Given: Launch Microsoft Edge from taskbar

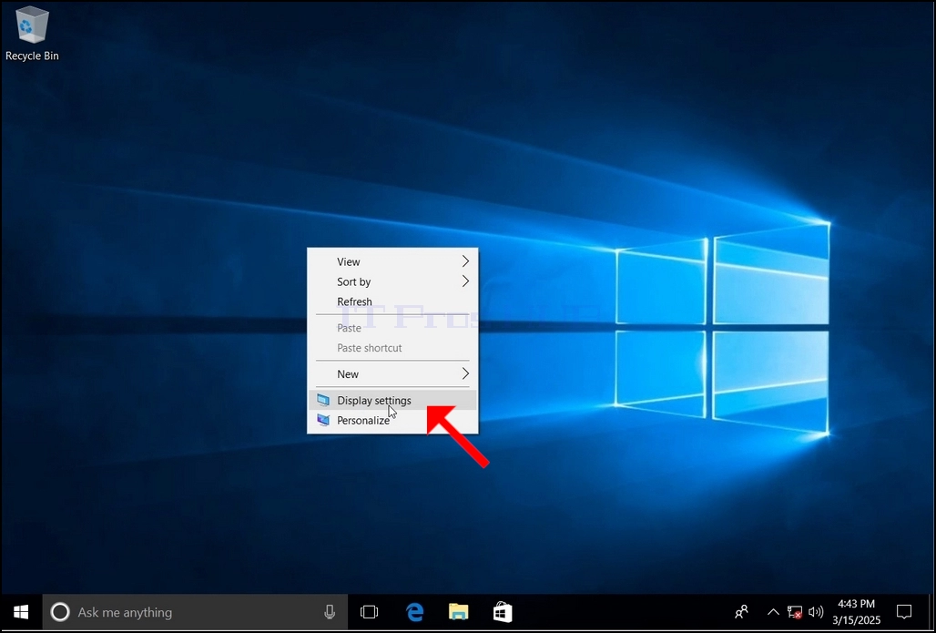Looking at the screenshot, I should (415, 612).
